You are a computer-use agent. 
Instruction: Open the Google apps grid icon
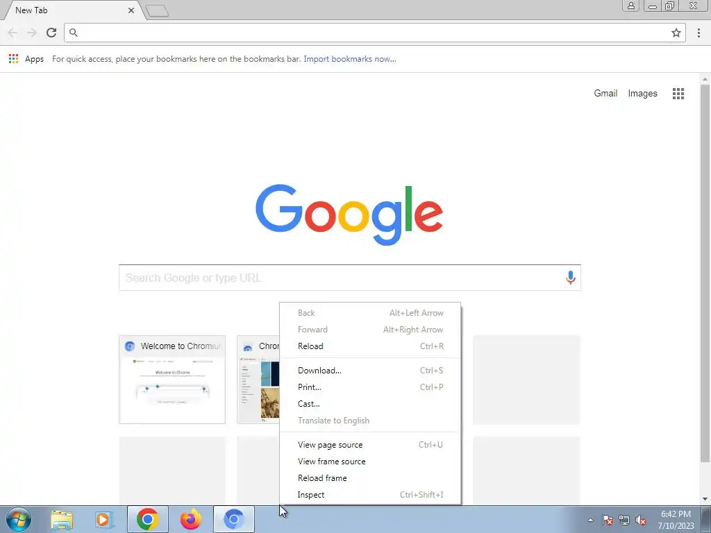678,94
